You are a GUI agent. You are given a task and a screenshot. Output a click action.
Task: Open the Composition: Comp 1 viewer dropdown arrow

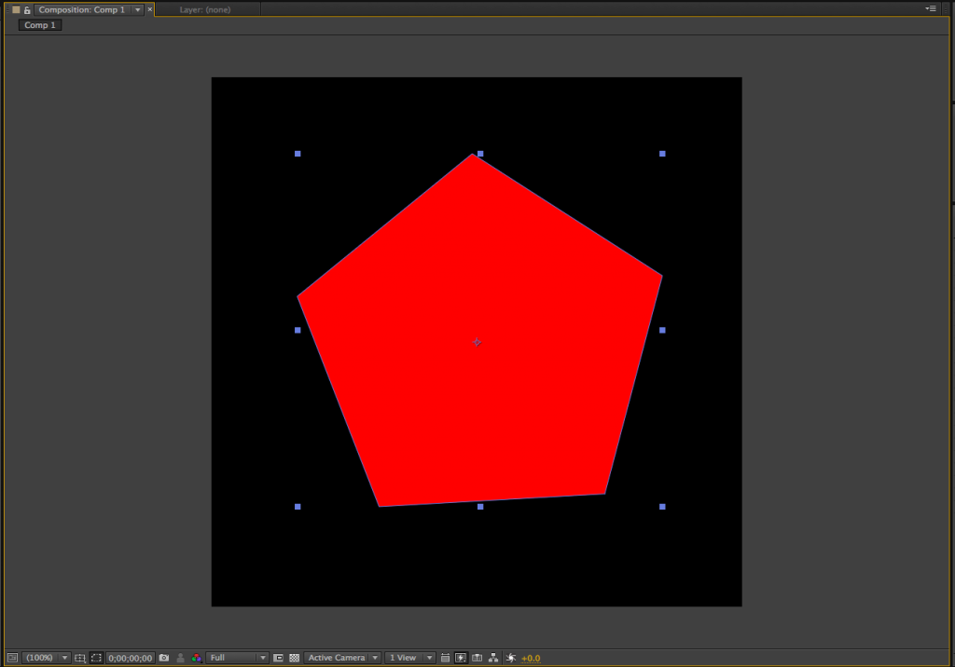138,9
